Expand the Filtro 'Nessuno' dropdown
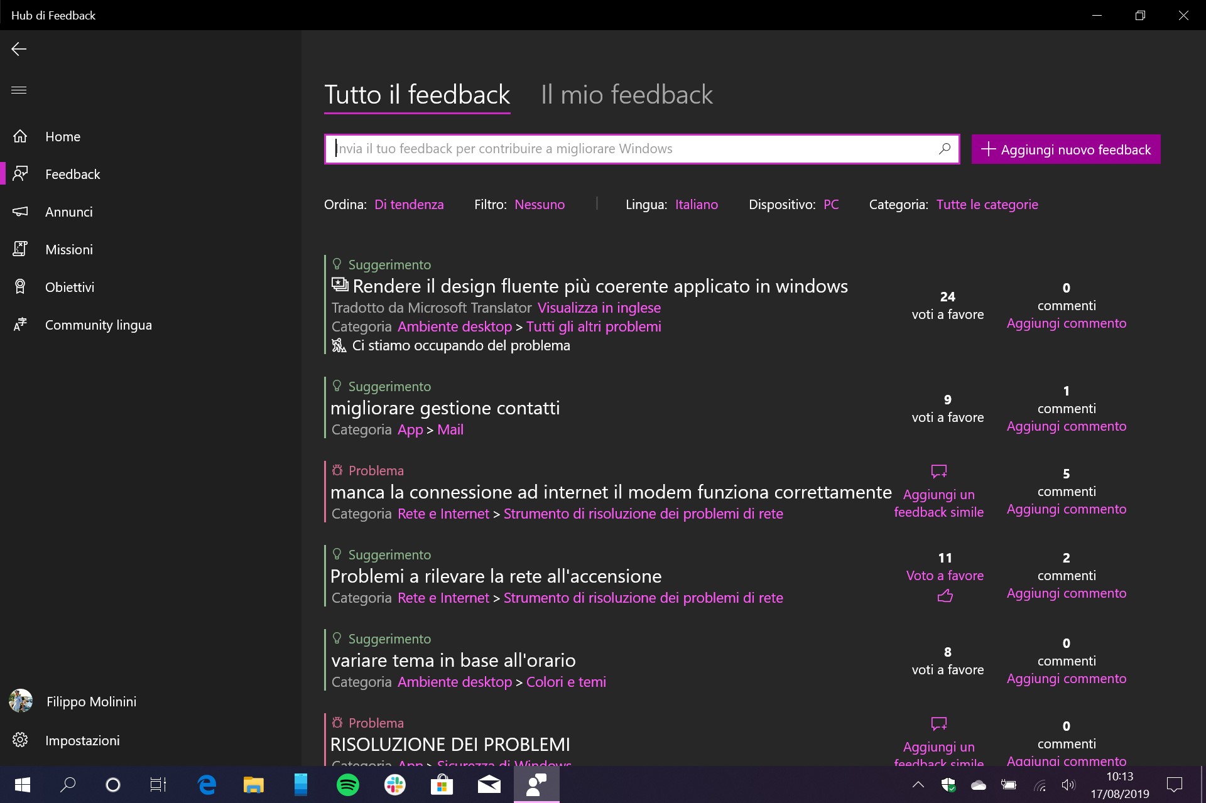Screen dimensions: 1206x803 tap(540, 204)
